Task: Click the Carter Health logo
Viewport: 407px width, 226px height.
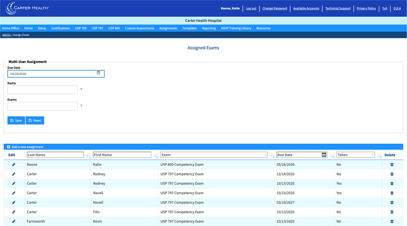Action: pyautogui.click(x=27, y=8)
